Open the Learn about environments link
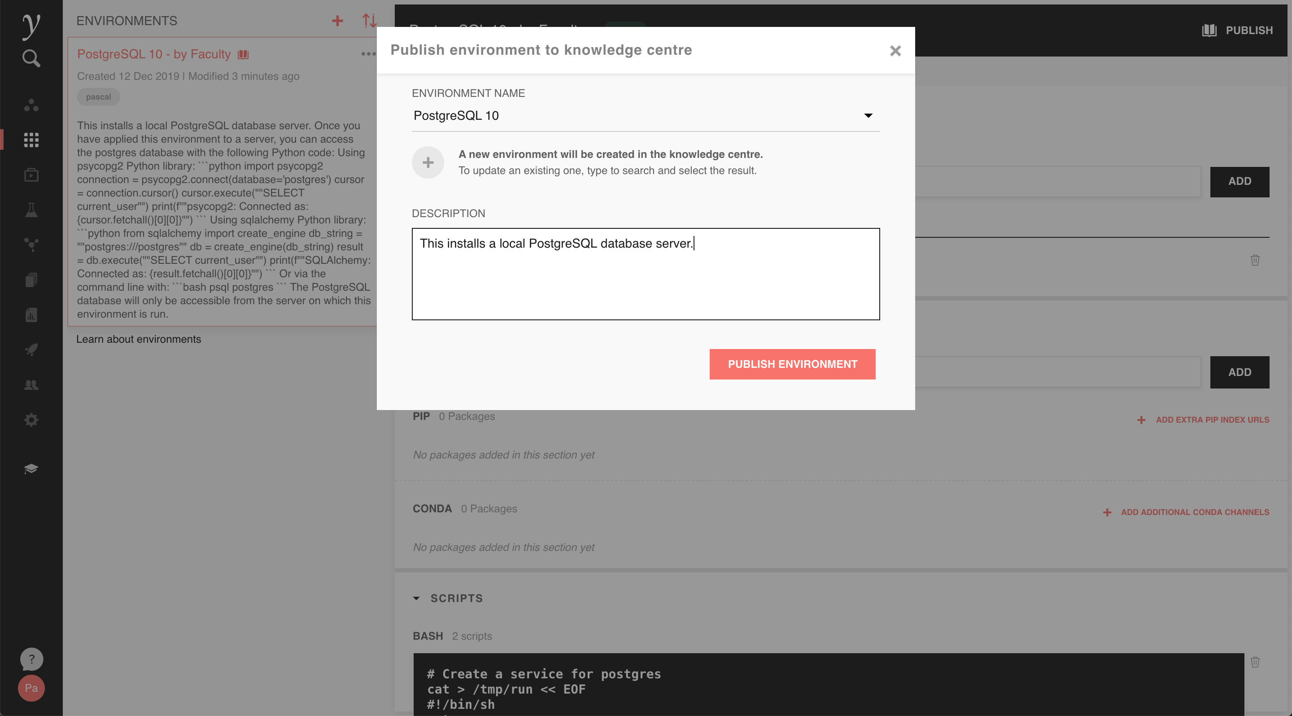 pyautogui.click(x=139, y=339)
